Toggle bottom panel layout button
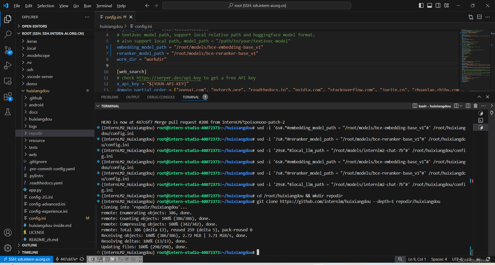 [x=430, y=5]
